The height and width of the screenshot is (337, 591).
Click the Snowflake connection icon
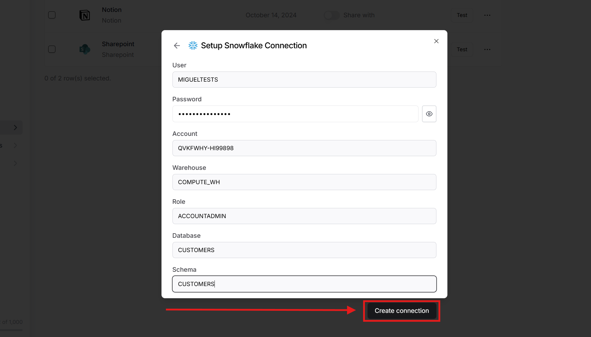pyautogui.click(x=193, y=46)
